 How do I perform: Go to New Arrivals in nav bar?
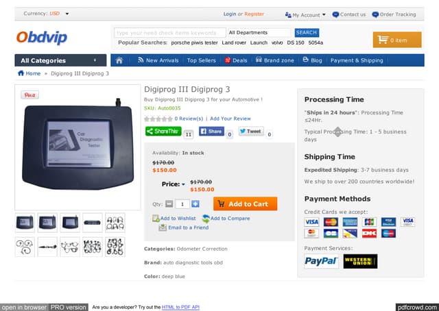(x=158, y=60)
